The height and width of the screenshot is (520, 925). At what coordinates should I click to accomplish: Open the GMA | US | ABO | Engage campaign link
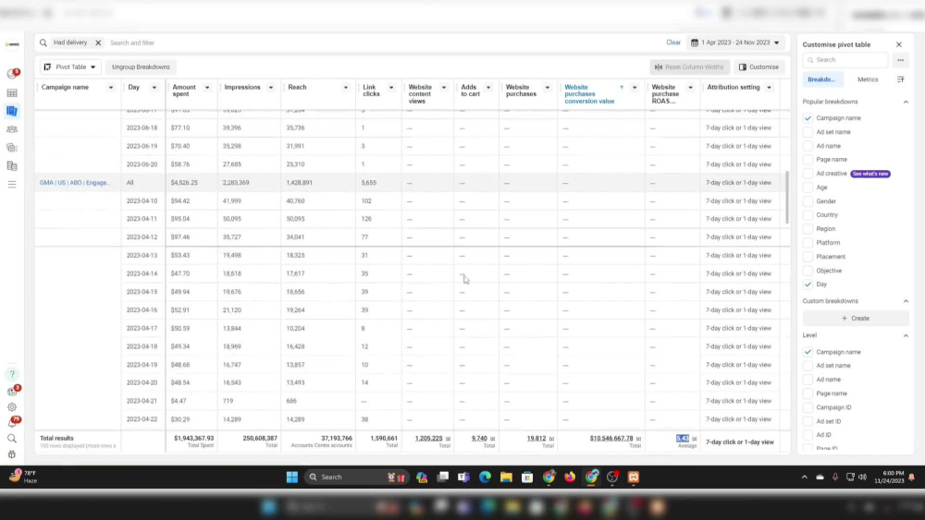(x=75, y=183)
